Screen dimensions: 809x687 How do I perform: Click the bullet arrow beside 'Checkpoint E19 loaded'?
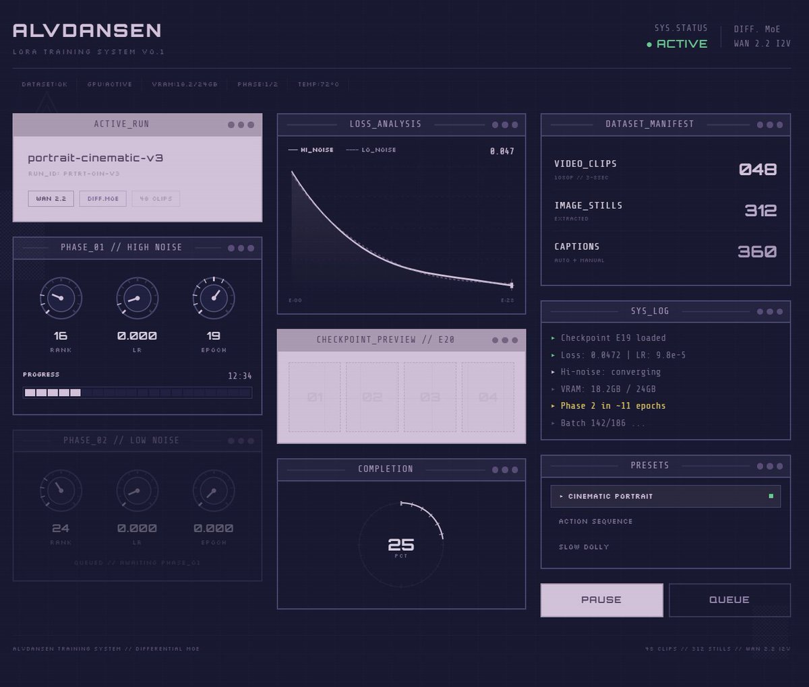coord(553,338)
